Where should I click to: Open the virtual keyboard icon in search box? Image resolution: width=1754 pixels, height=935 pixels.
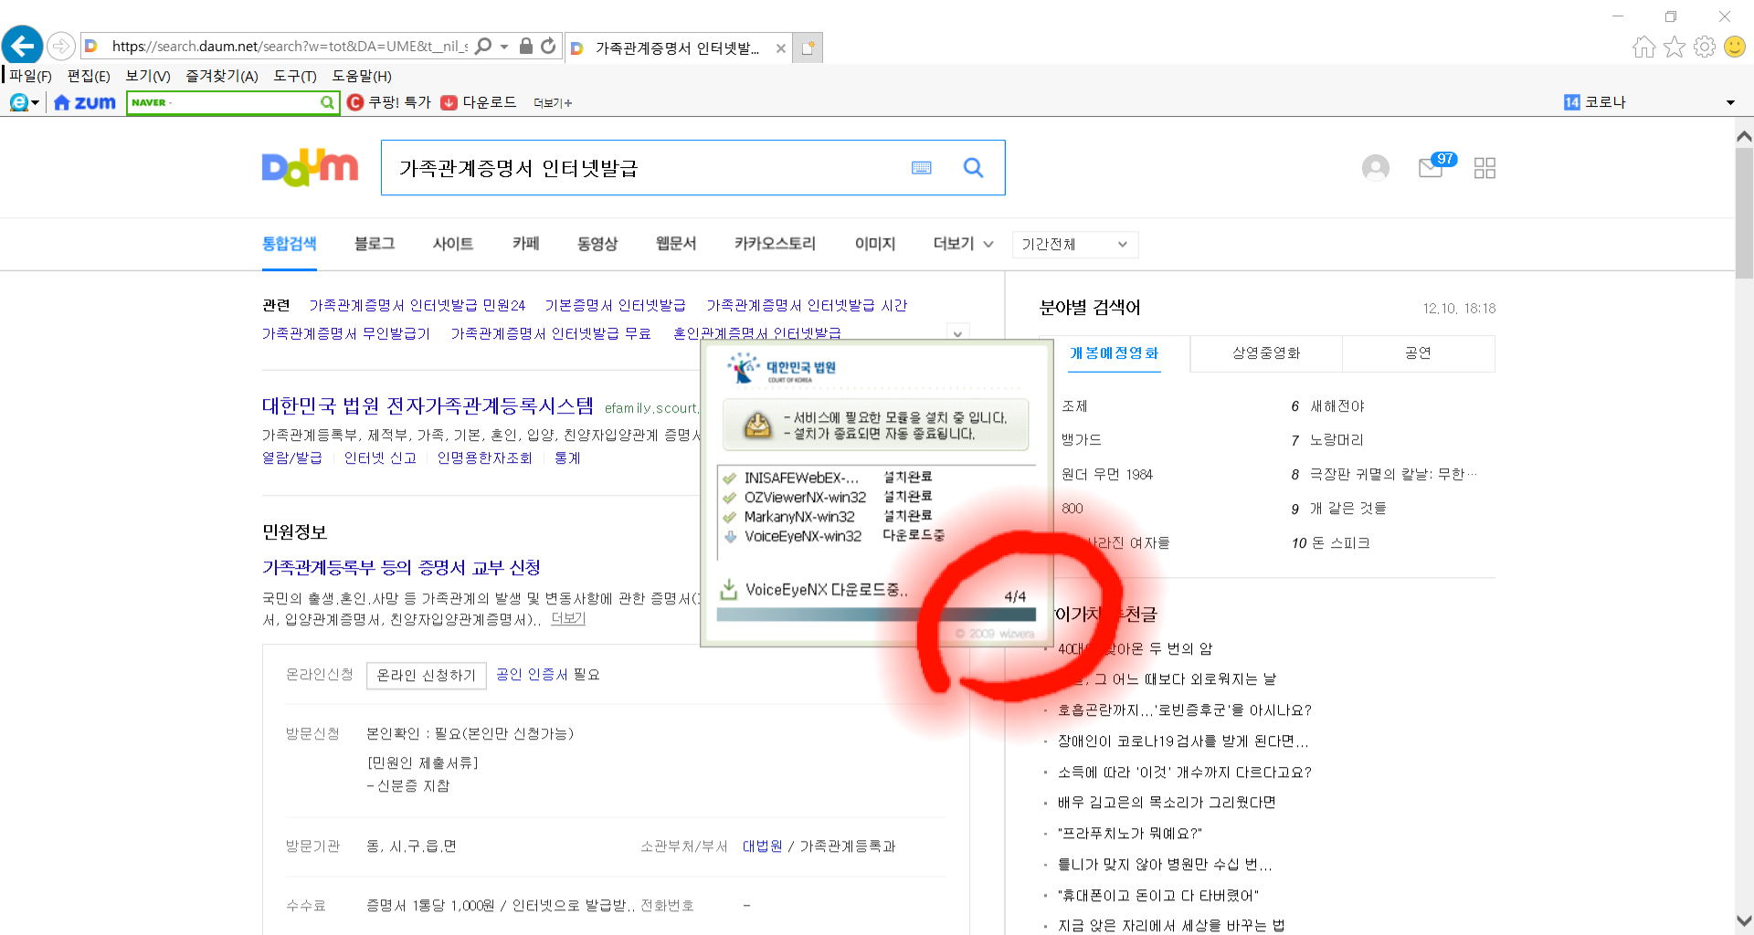click(x=922, y=168)
